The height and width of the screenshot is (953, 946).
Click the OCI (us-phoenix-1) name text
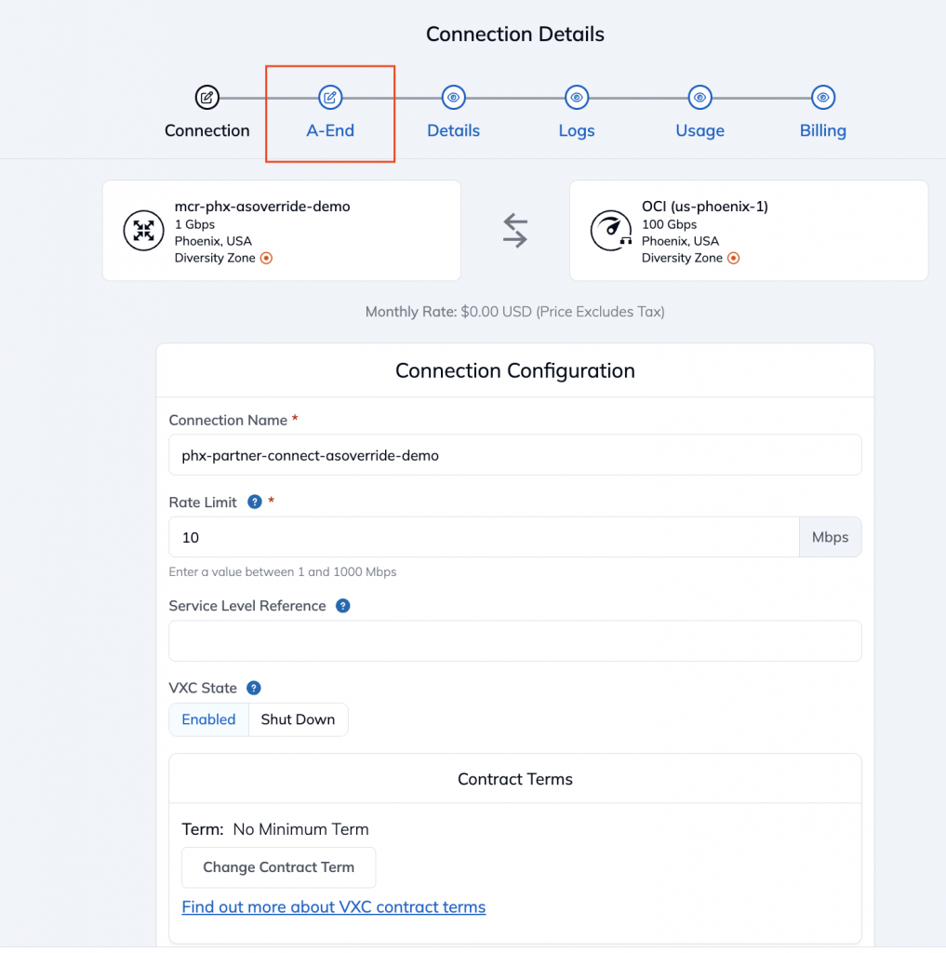point(705,207)
